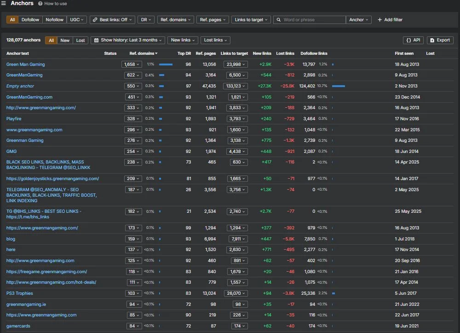Screen dimensions: 460x333
Task: Open the GMG anchor link
Action: 11,152
